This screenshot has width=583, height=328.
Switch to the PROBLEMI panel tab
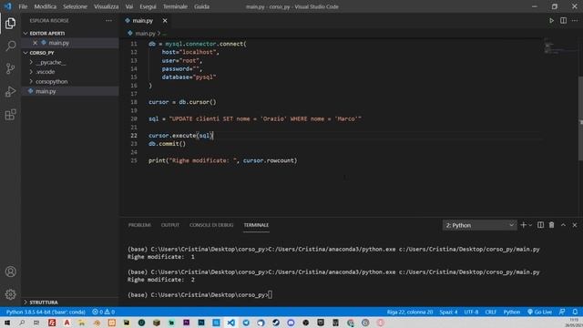[x=139, y=225]
